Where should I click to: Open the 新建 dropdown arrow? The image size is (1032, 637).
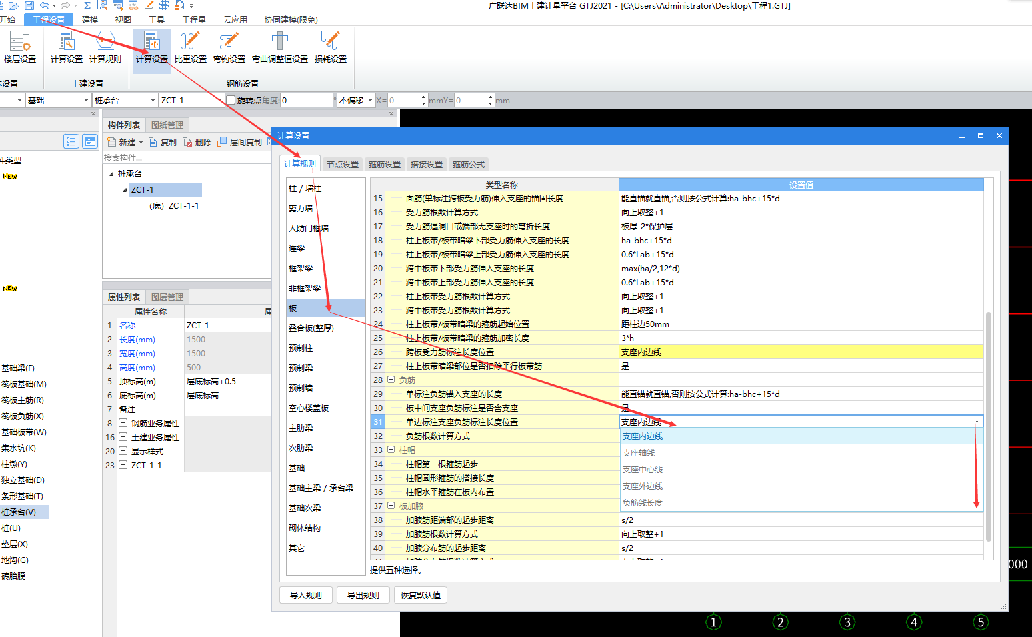pyautogui.click(x=141, y=143)
